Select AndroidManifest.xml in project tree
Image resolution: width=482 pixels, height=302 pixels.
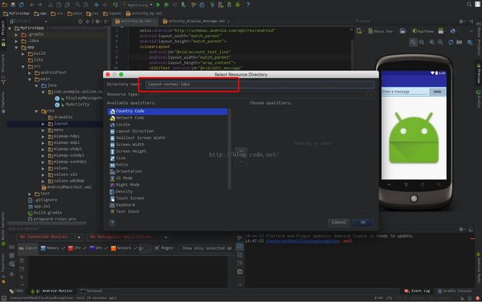click(x=67, y=187)
